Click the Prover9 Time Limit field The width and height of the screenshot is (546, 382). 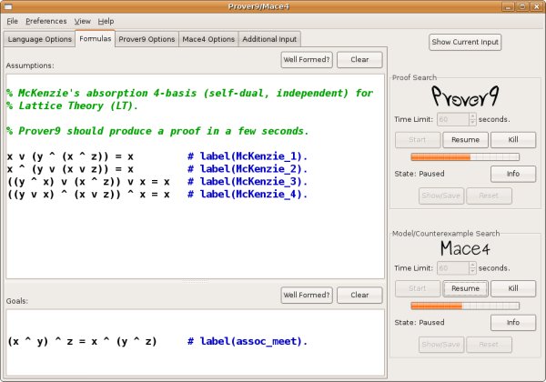(x=453, y=119)
